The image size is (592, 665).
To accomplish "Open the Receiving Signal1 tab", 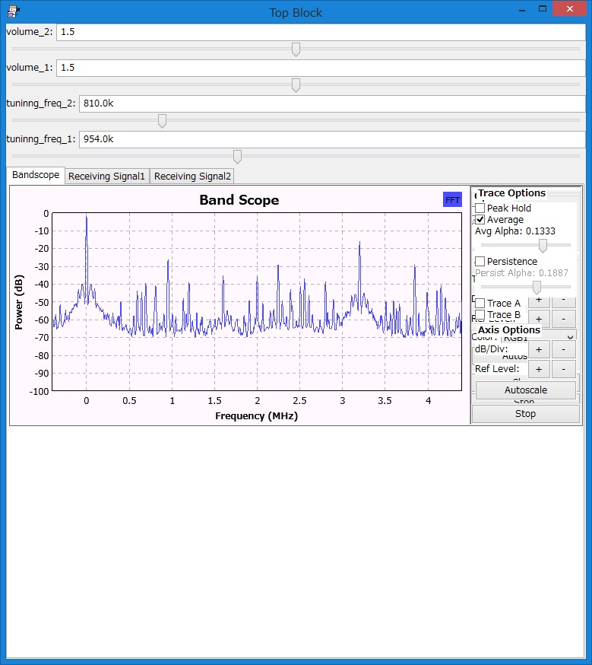I will tap(106, 176).
